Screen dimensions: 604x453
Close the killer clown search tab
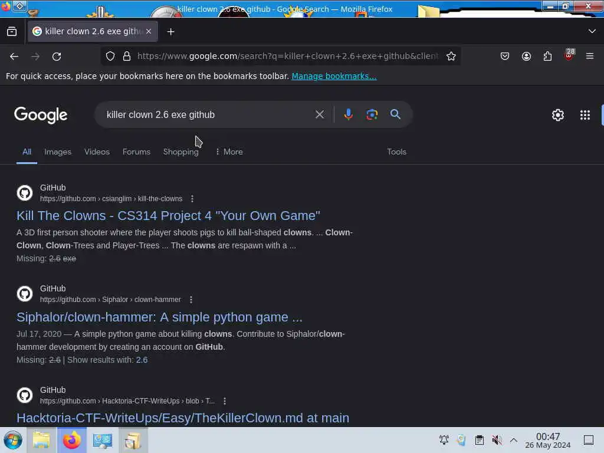(149, 31)
